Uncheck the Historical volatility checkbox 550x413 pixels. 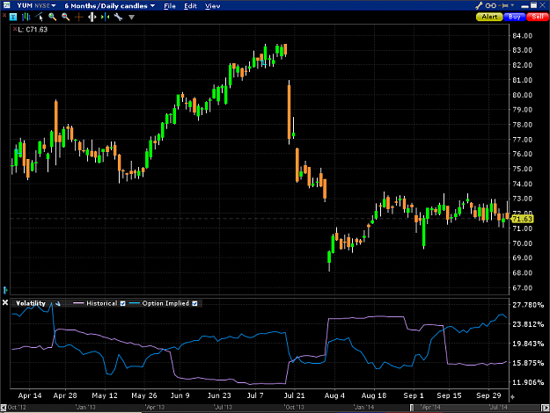click(x=123, y=303)
